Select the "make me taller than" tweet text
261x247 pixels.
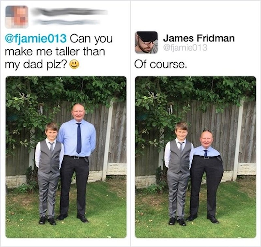click(x=55, y=52)
